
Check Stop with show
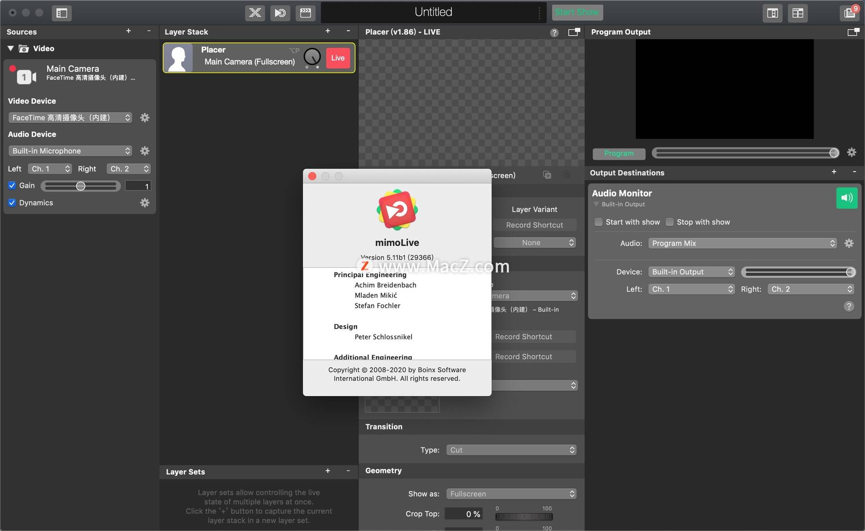click(x=669, y=222)
